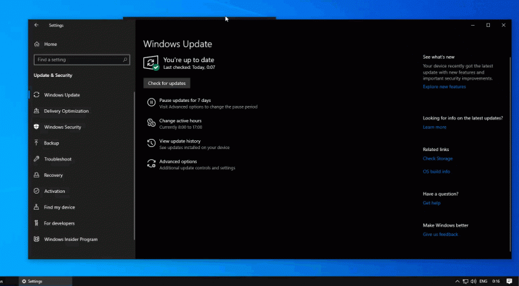The image size is (519, 286).
Task: Click the Get help link
Action: (432, 203)
